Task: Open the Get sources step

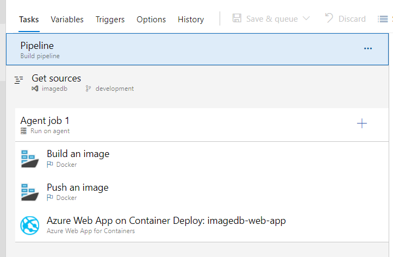Action: click(x=57, y=78)
